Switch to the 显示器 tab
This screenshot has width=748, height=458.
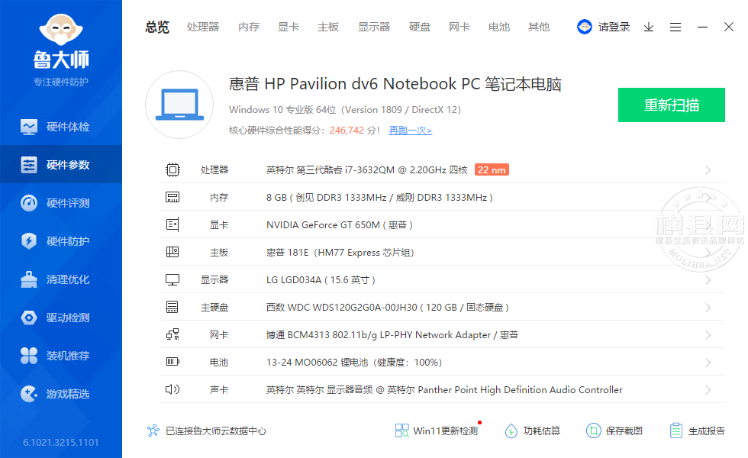(374, 27)
